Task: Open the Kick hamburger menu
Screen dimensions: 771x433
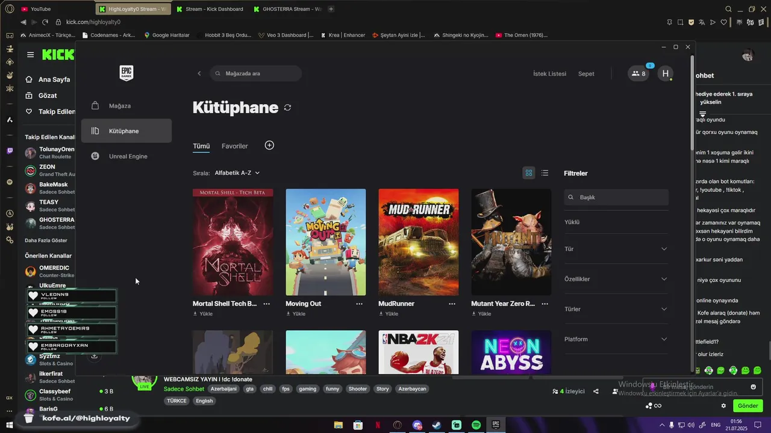Action: pos(30,55)
